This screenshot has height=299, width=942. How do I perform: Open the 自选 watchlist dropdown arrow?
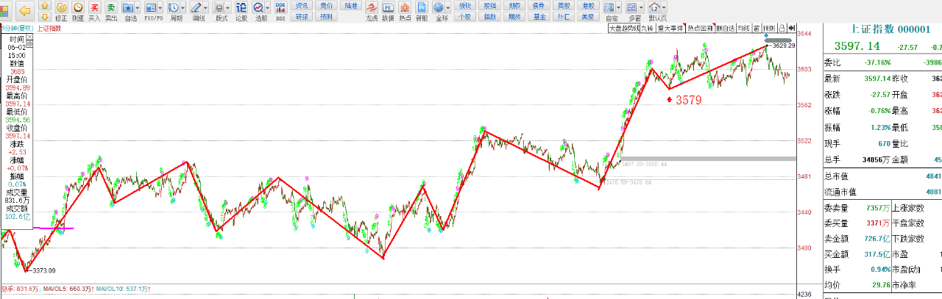tap(137, 7)
